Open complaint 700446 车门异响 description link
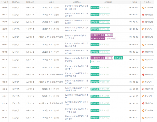 coord(76,37)
